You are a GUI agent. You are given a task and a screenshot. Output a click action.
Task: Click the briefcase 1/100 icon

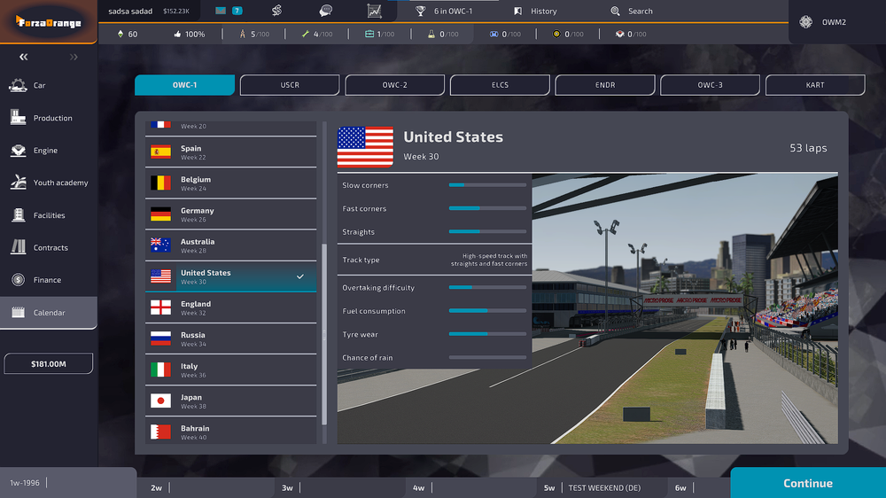(x=369, y=34)
